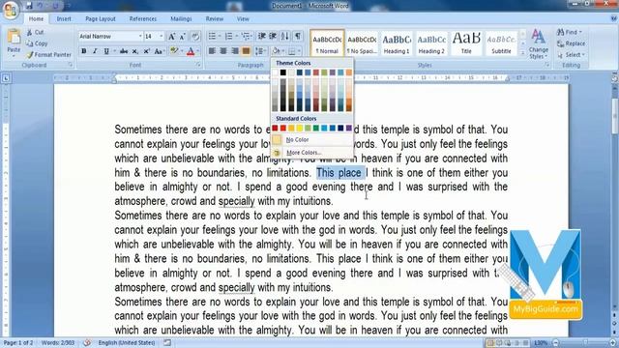Viewport: 619px width, 348px height.
Task: Click the text highlight color marker
Action: click(174, 51)
